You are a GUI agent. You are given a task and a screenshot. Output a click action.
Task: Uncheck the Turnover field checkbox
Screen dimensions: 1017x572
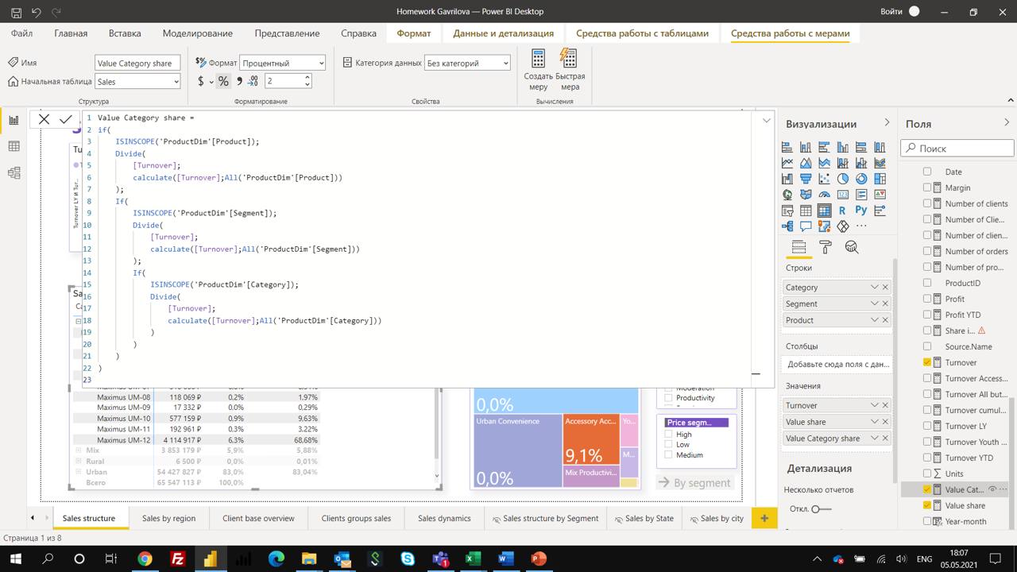(926, 362)
